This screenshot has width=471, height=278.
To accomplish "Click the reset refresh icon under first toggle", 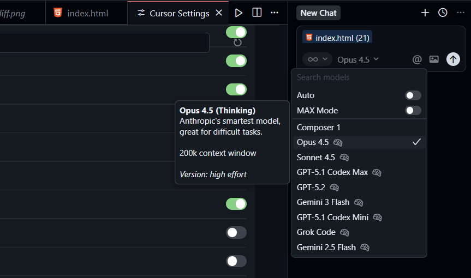I will [x=237, y=43].
